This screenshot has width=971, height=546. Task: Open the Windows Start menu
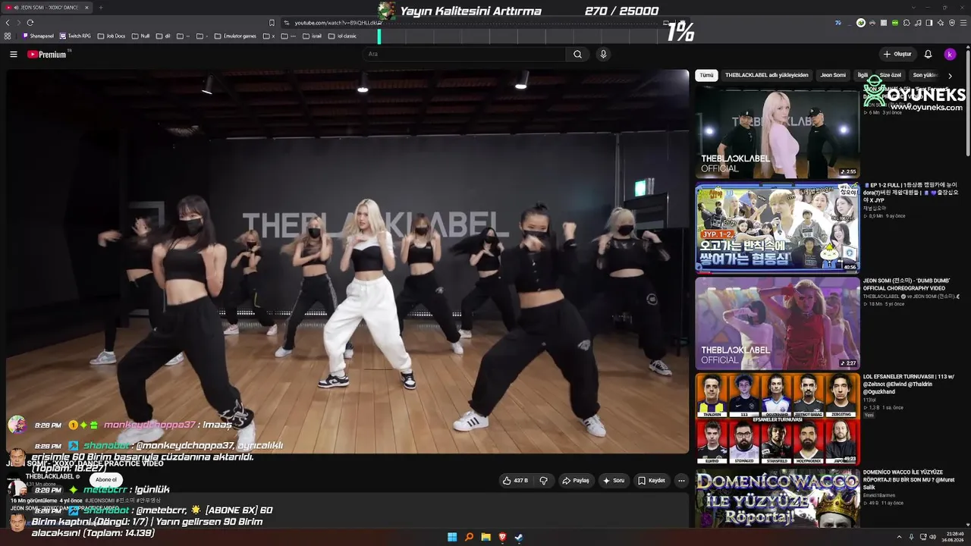click(452, 537)
